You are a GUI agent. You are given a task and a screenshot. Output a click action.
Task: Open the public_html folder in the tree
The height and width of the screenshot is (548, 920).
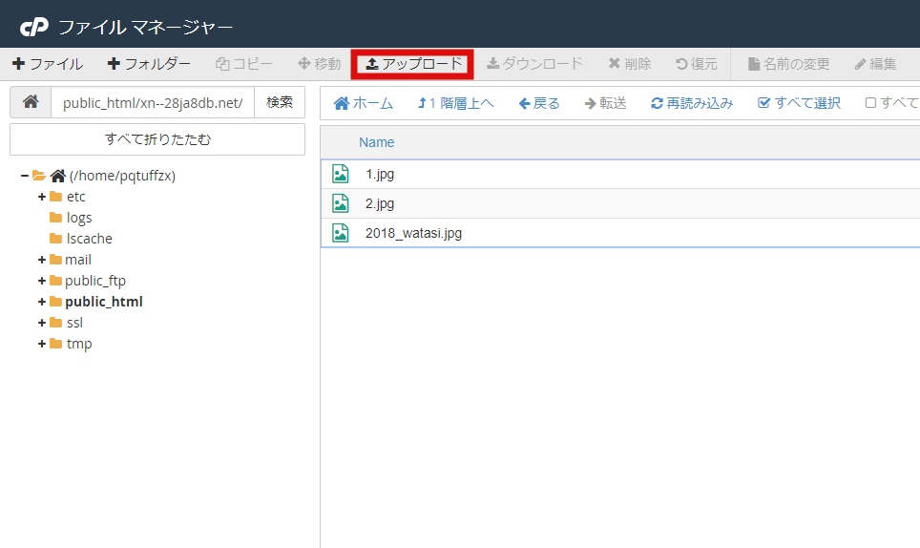tap(104, 302)
